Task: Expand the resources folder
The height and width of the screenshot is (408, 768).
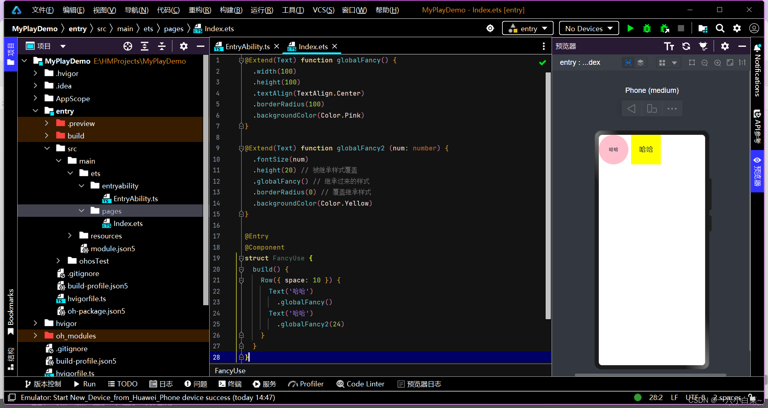Action: click(x=70, y=236)
